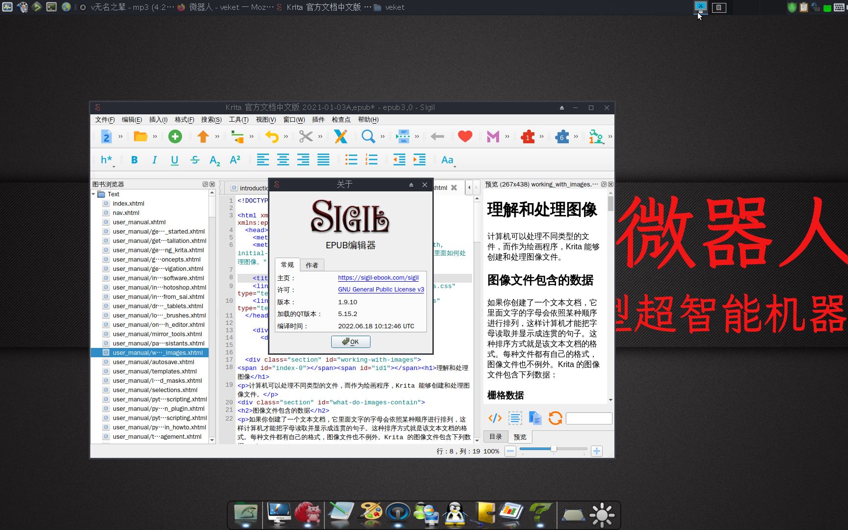Create a new EPUB file in the toolbar
The width and height of the screenshot is (848, 530).
[x=106, y=136]
